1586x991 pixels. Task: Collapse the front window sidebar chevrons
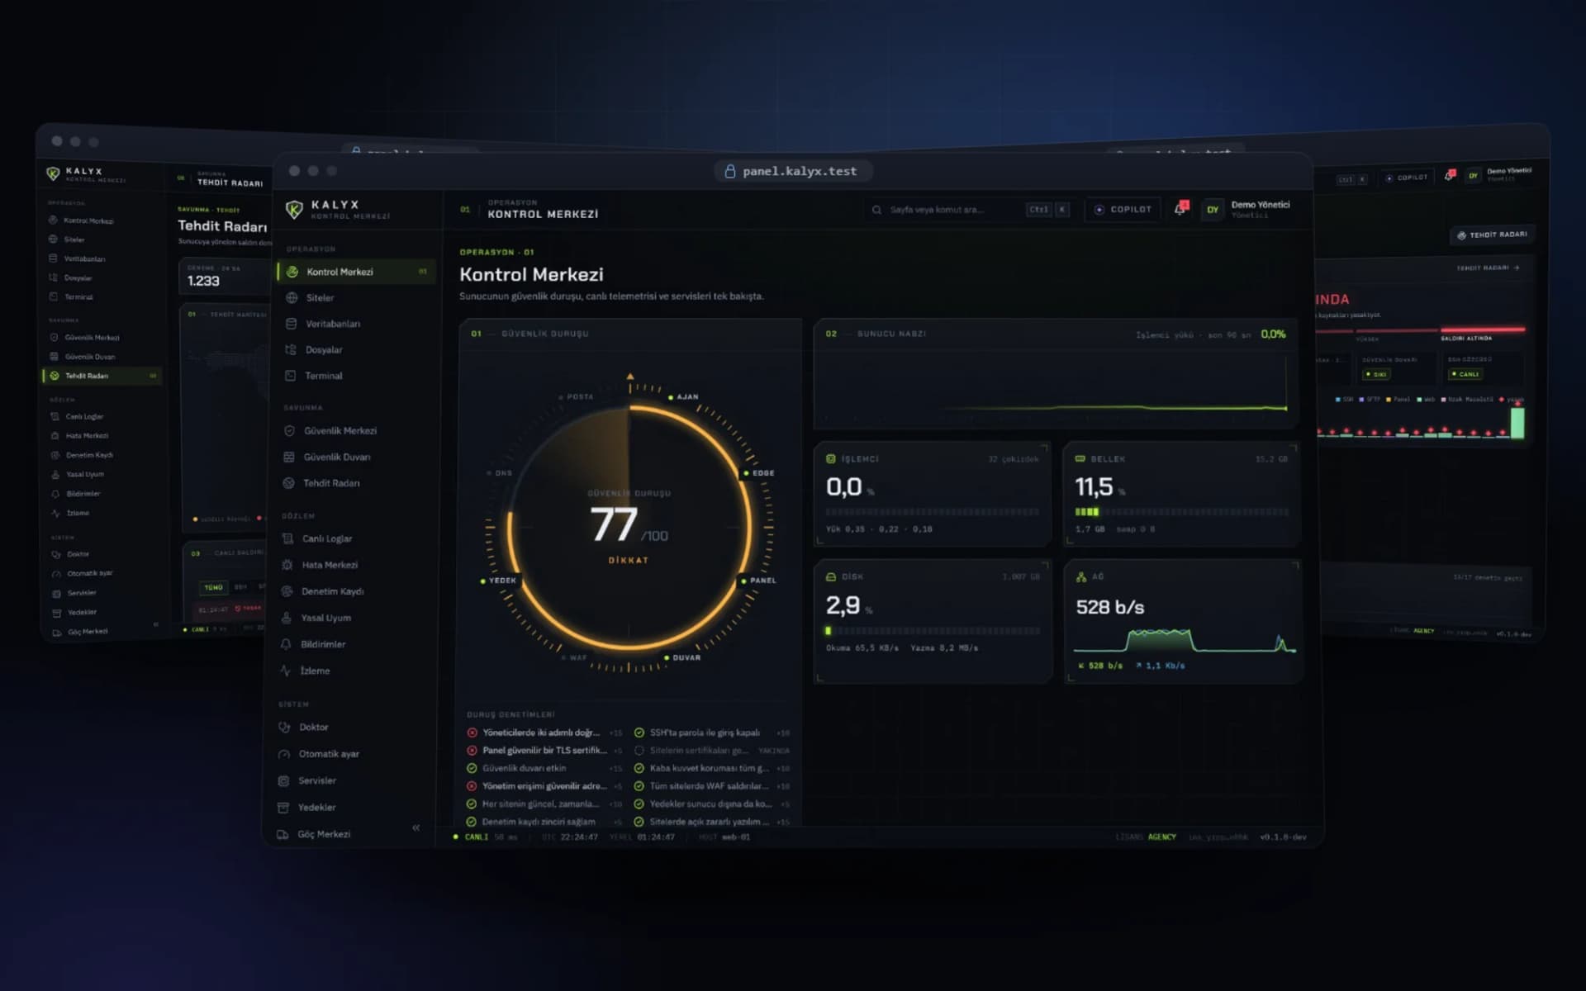416,827
